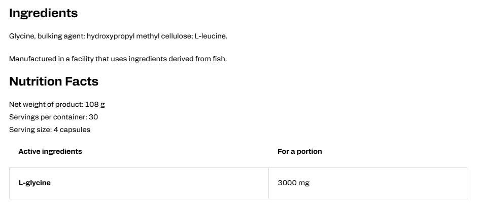Viewport: 482px width, 213px height.
Task: Click the Servings per container line
Action: click(53, 117)
